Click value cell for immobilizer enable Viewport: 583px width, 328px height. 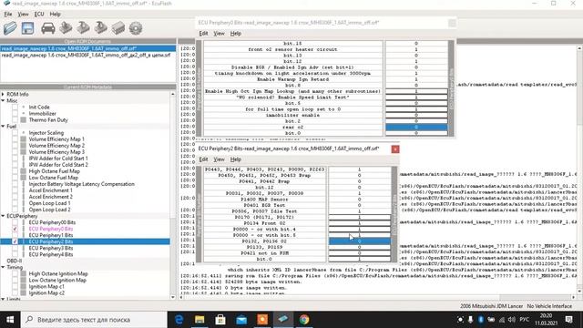pos(416,115)
